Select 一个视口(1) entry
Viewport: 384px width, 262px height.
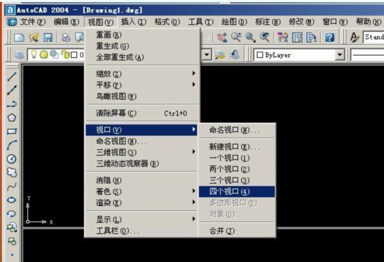click(237, 158)
